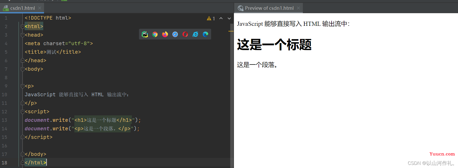Click the yellow warning stripe on scrollbar
This screenshot has height=168, width=458.
pyautogui.click(x=231, y=31)
